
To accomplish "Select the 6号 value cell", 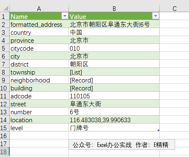I will (x=114, y=112).
